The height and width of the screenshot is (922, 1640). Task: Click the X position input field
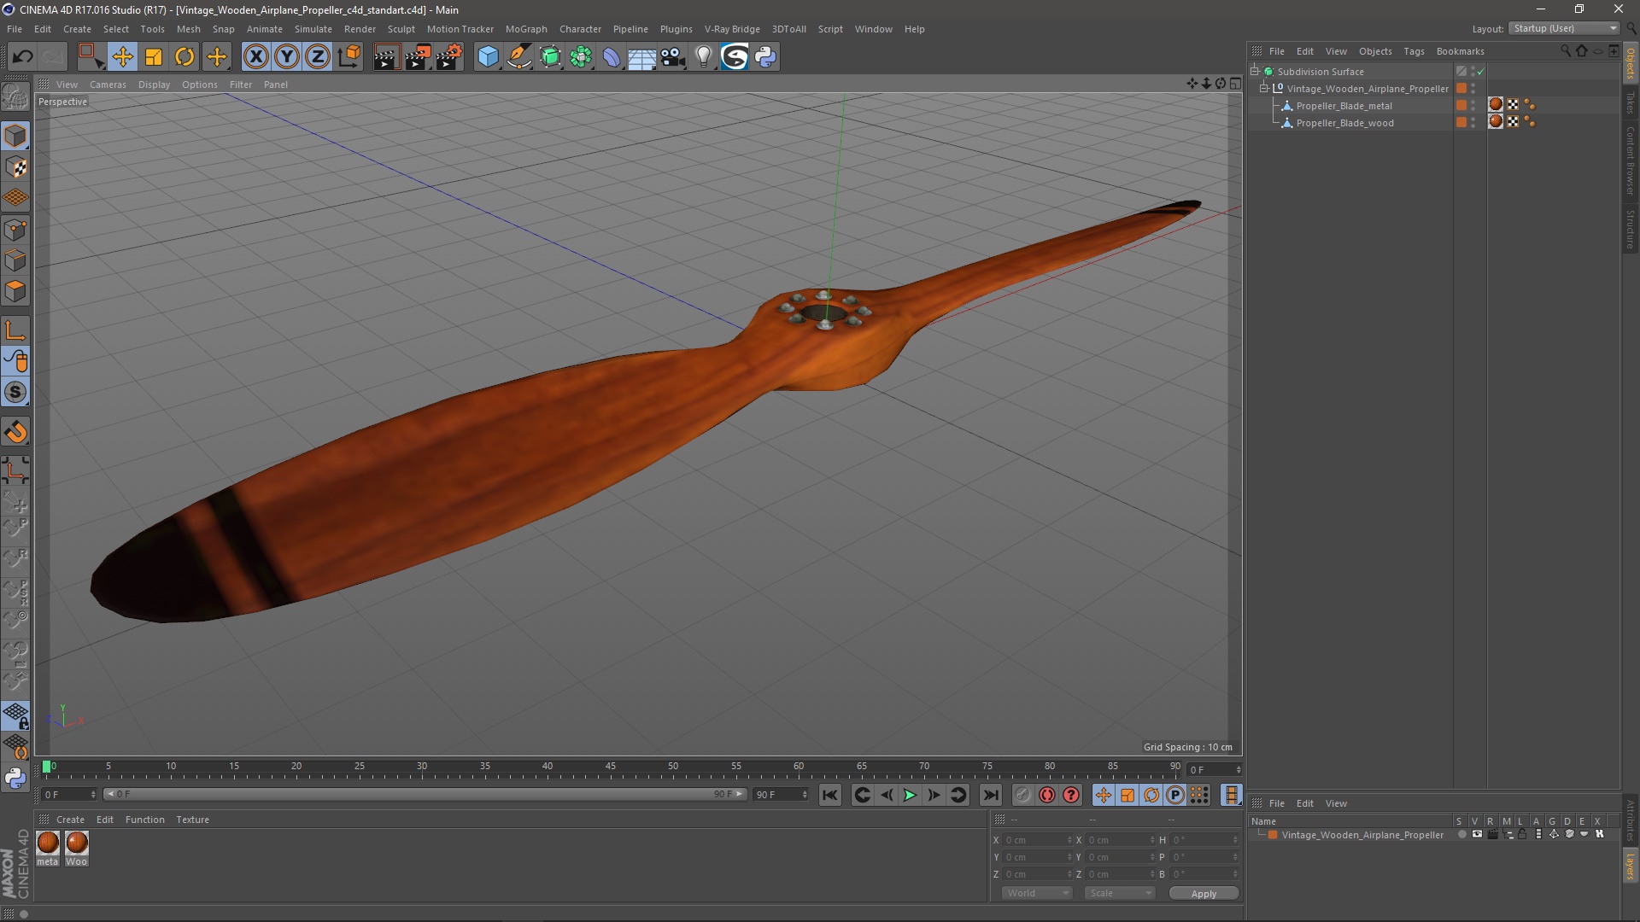click(x=1036, y=840)
